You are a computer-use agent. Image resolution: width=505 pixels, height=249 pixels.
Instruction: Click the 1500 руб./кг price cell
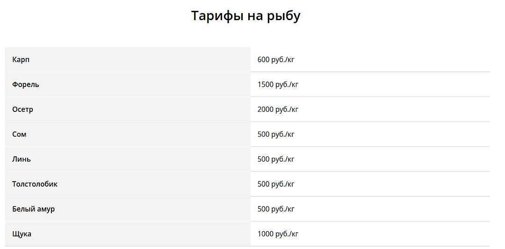point(278,85)
